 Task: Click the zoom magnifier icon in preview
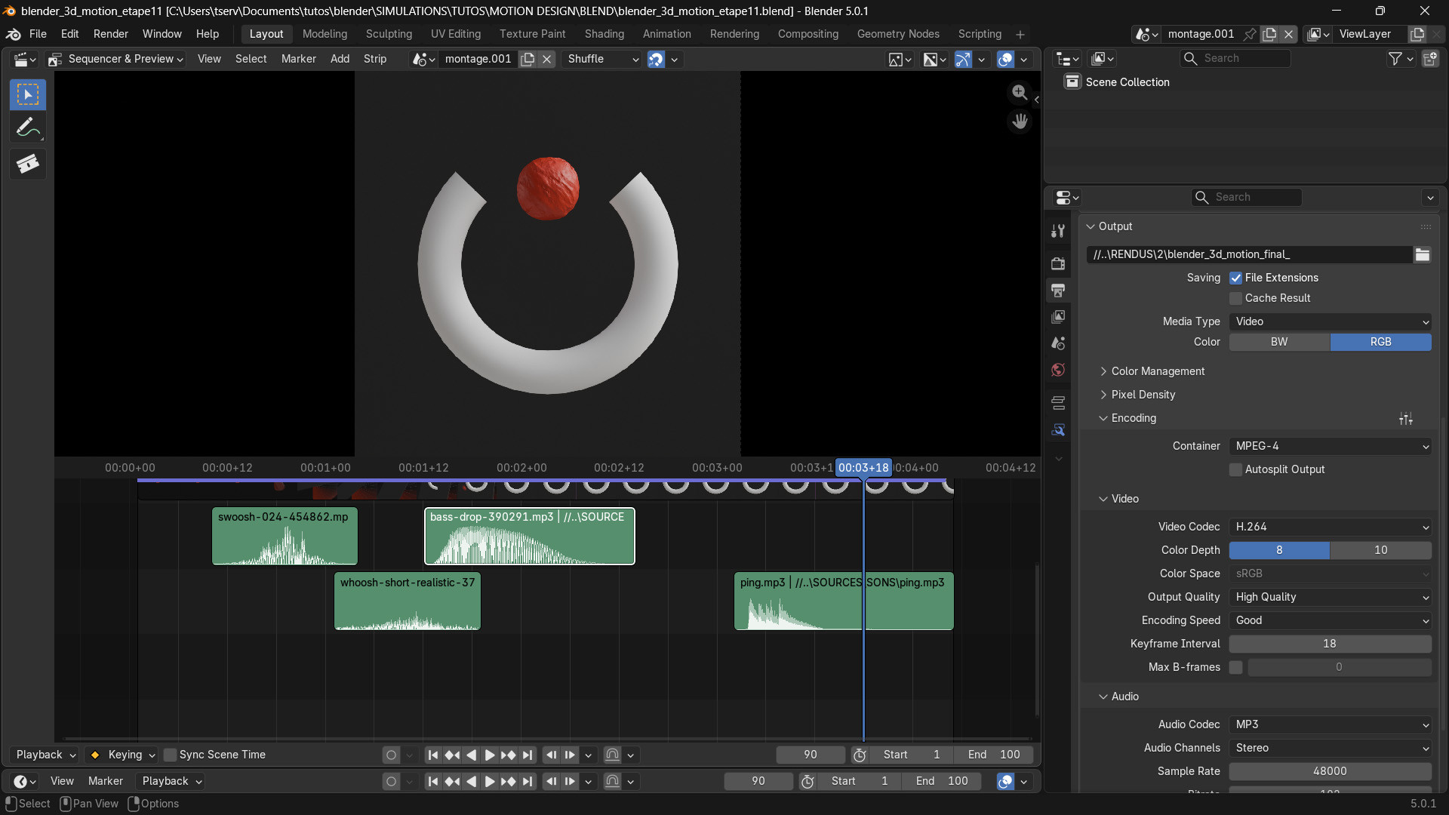[x=1020, y=92]
